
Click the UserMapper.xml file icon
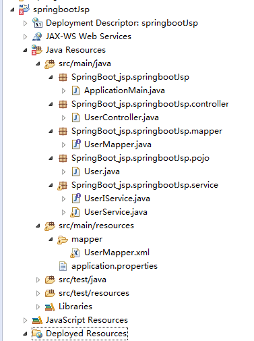pos(75,253)
